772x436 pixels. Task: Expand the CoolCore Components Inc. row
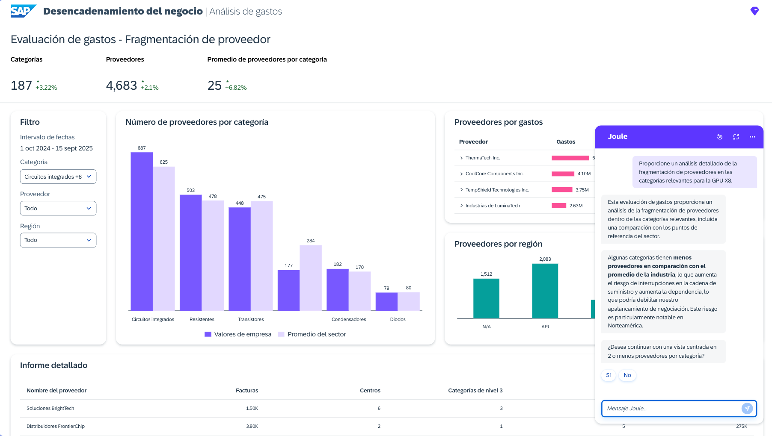coord(461,174)
